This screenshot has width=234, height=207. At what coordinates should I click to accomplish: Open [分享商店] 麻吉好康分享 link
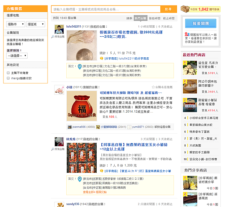208,180
